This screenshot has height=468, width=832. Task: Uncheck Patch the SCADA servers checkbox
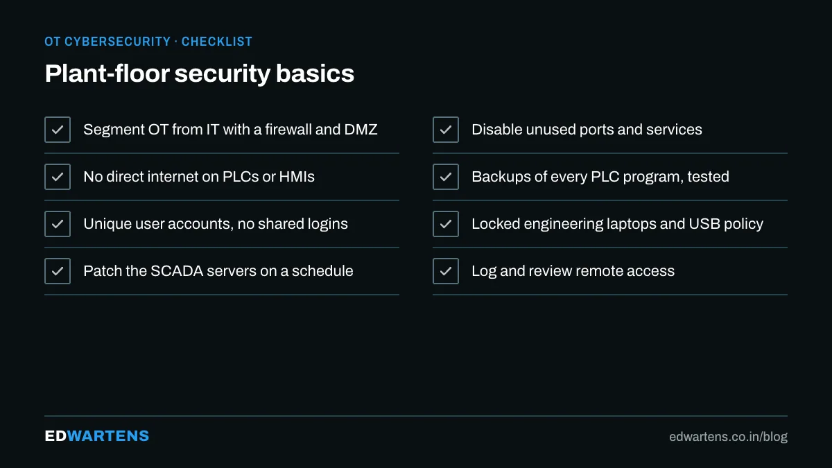tap(58, 271)
